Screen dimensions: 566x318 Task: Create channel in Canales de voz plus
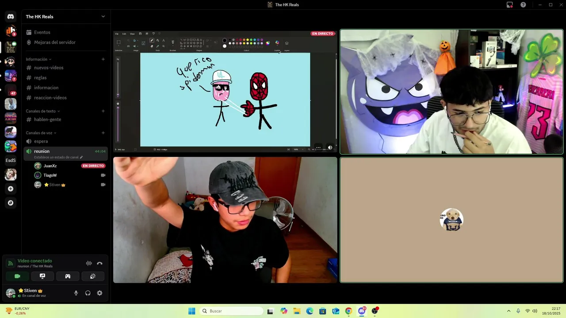[103, 132]
